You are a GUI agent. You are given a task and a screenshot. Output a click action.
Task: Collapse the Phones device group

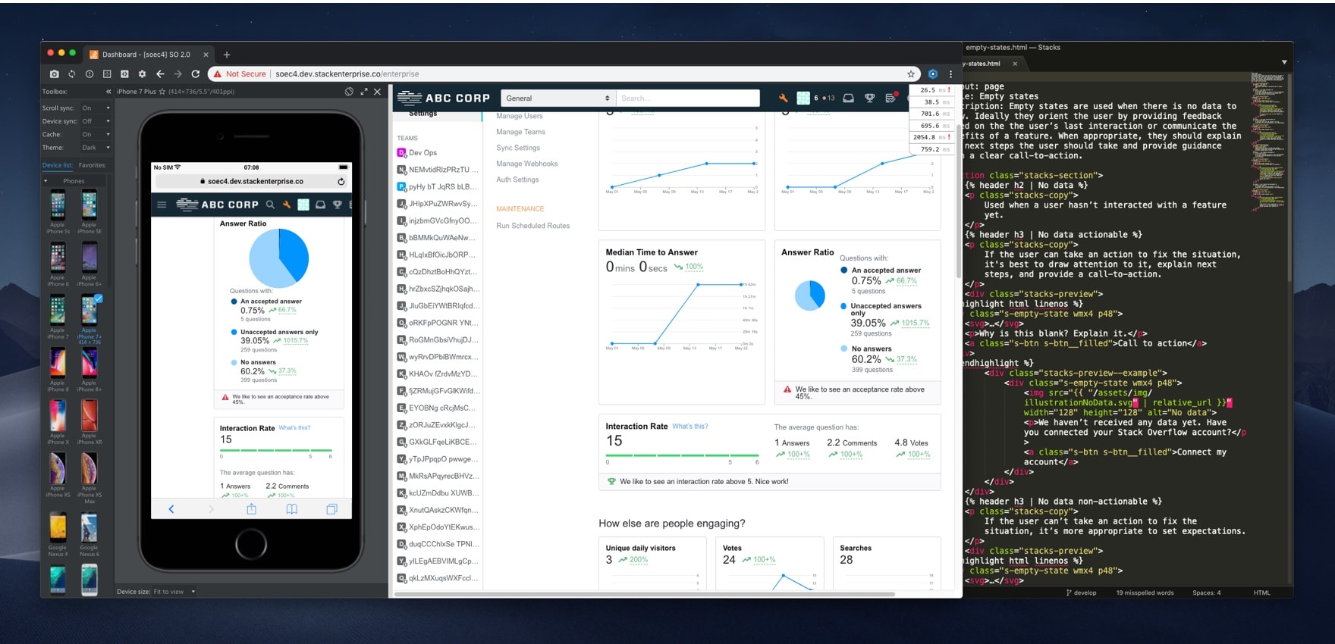click(46, 181)
